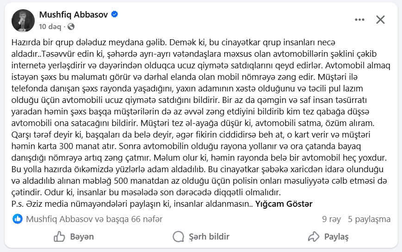402x252 pixels.
Task: Click the blue like reaction icon
Action: click(18, 219)
